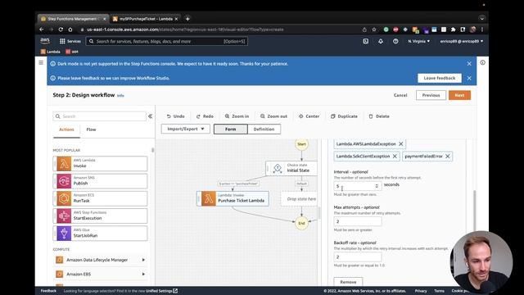The height and width of the screenshot is (295, 524).
Task: Click the Step Functions StartExecution icon
Action: tap(64, 216)
